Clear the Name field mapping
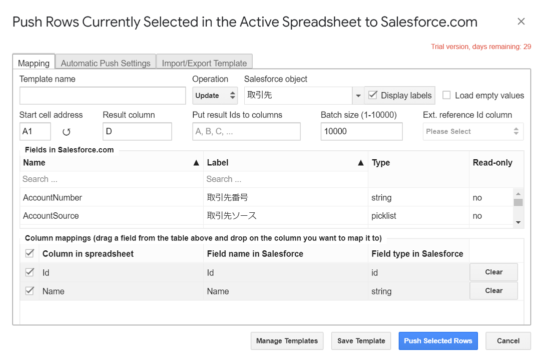Viewport: 546px width, 364px height. (x=493, y=290)
